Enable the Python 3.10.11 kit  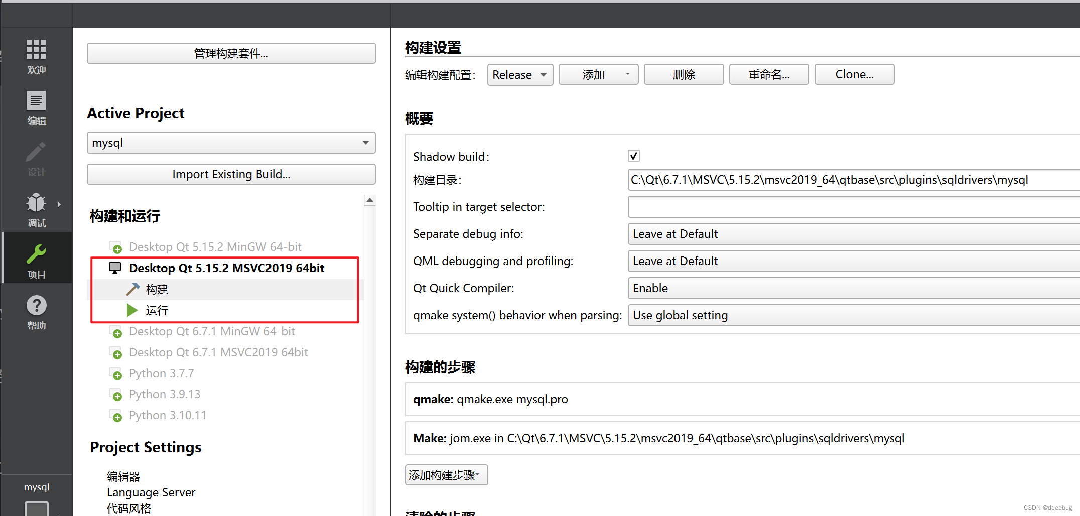(x=116, y=416)
